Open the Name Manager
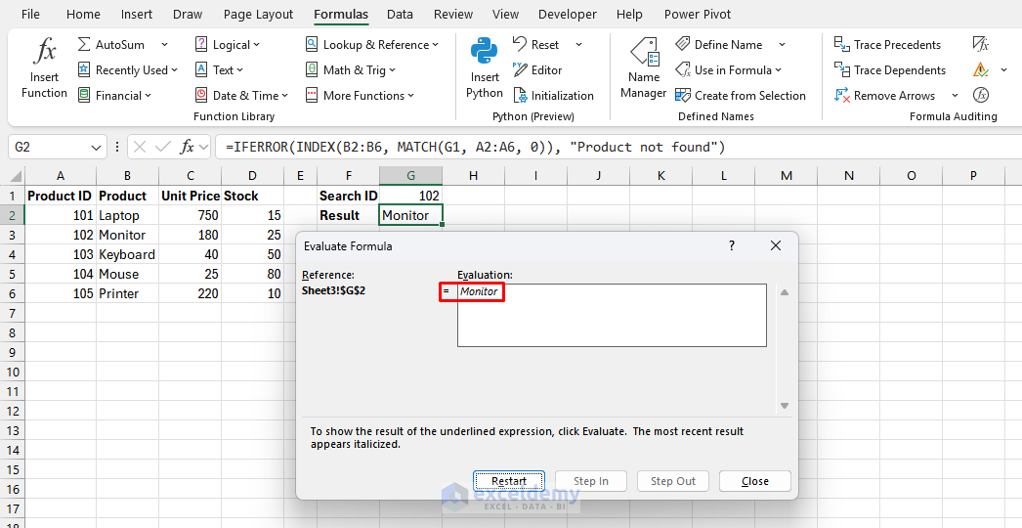 643,67
